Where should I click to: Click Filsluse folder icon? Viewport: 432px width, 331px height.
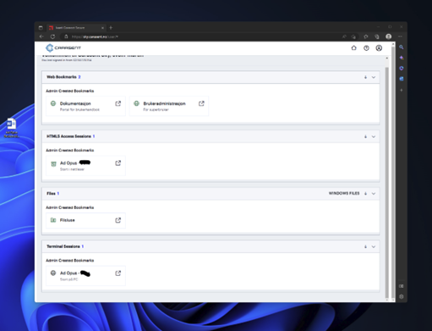53,220
